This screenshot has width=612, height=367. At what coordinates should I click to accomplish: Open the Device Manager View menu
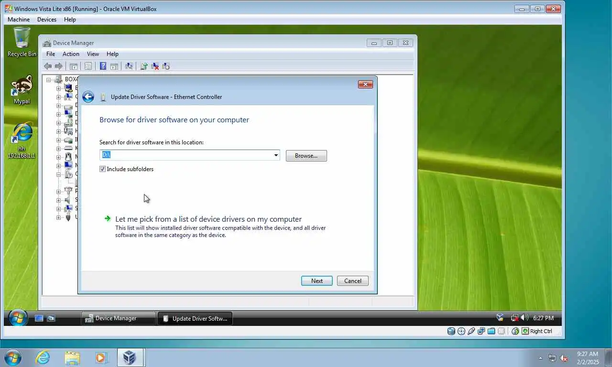tap(93, 54)
